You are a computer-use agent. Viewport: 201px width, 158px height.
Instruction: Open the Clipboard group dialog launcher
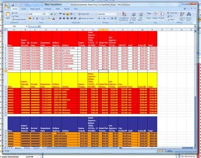[26, 22]
